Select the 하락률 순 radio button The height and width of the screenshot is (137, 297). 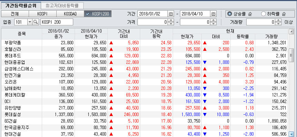tap(263, 14)
